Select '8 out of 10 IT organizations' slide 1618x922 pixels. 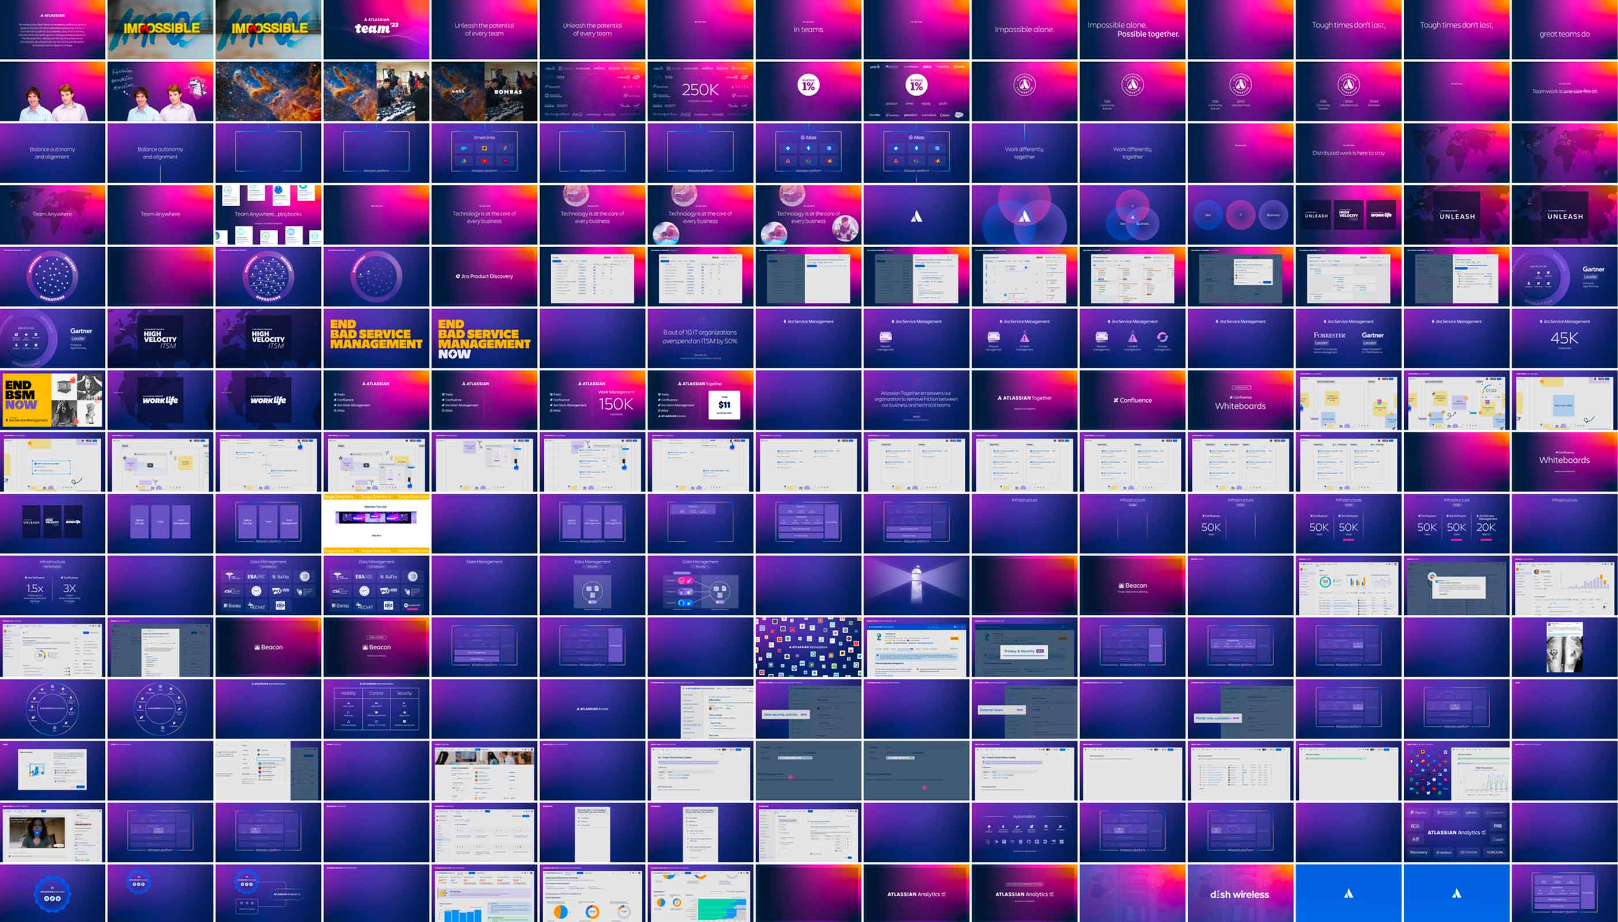coord(700,338)
